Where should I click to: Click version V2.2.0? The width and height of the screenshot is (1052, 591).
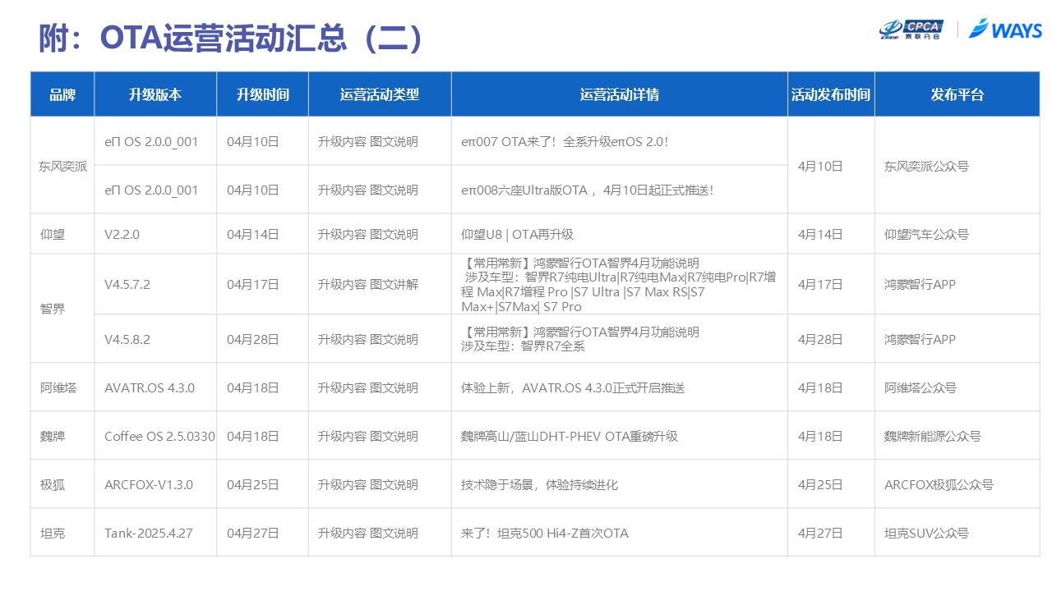click(x=122, y=234)
